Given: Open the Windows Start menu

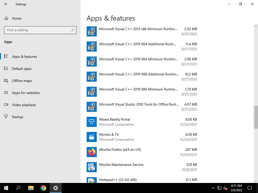Looking at the screenshot, I should click(6, 188).
